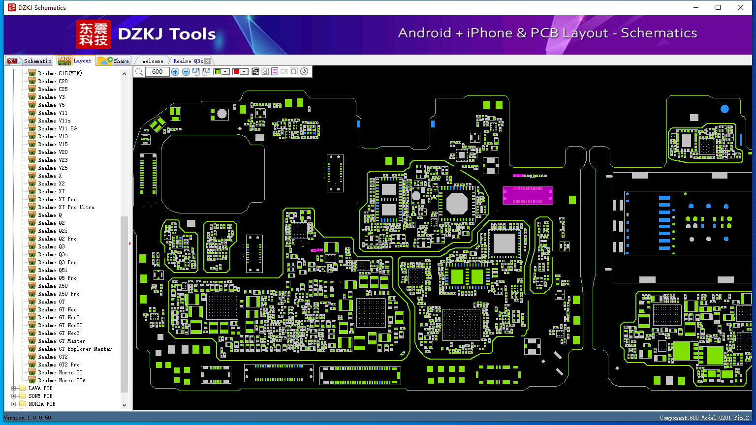The height and width of the screenshot is (425, 756).
Task: Click the DZKJ red logo in banner
Action: point(94,34)
